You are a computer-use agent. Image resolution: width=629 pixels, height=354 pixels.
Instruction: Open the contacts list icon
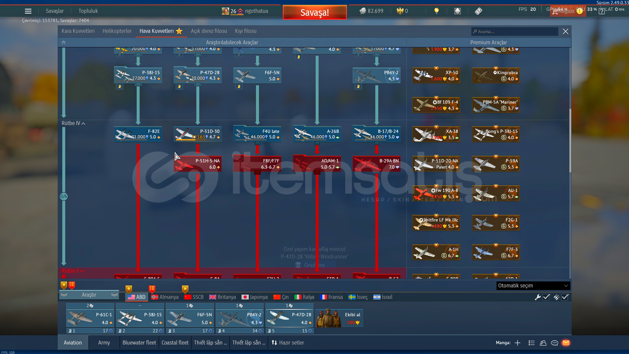click(532, 343)
